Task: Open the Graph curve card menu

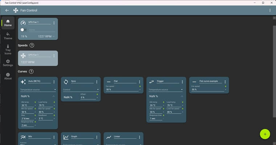Action: click(97, 137)
